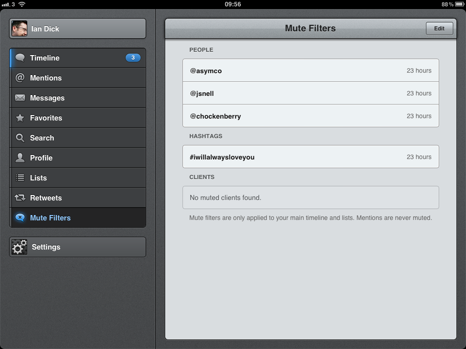Click Ian Dick's avatar thumbnail
466x349 pixels.
coord(20,29)
